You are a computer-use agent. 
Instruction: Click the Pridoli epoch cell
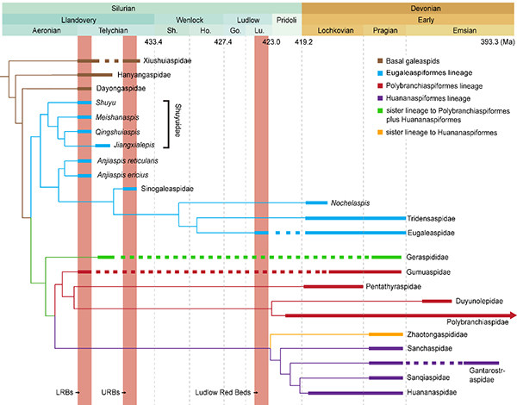(x=284, y=18)
